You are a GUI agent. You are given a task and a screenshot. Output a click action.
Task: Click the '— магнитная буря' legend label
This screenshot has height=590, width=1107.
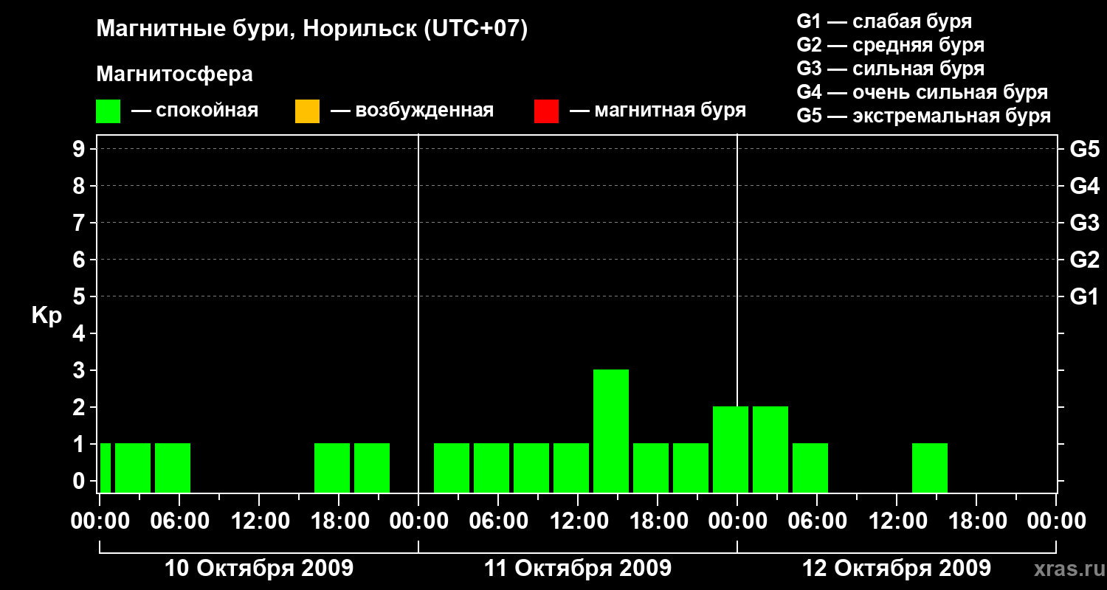(658, 111)
